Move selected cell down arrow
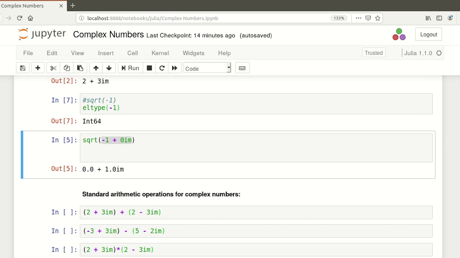 tap(109, 68)
